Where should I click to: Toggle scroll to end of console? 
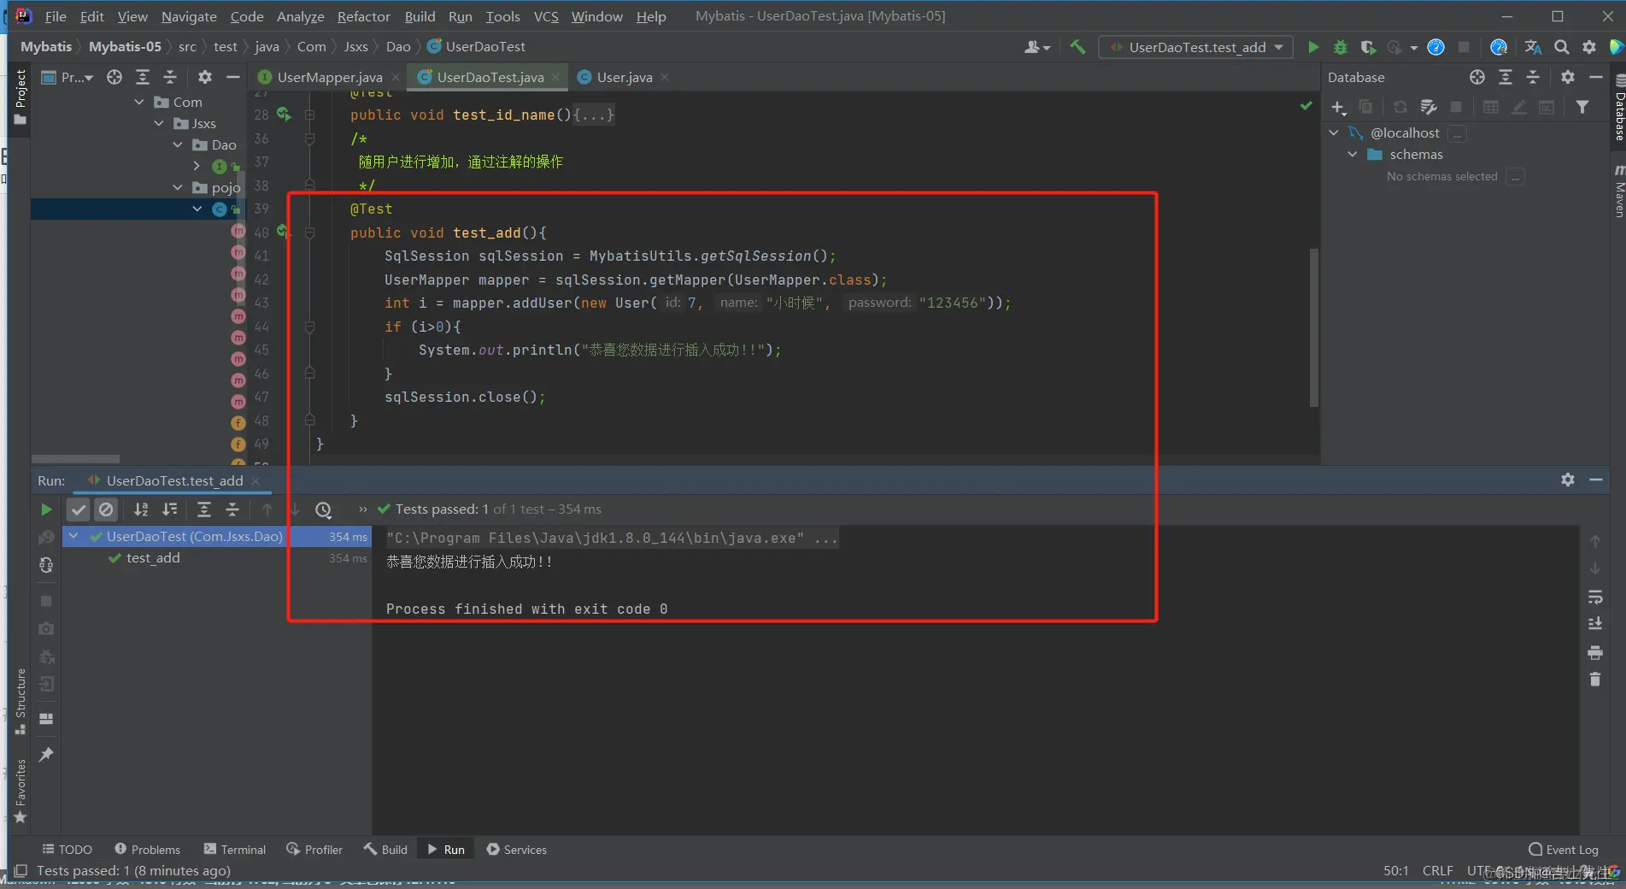coord(1595,624)
